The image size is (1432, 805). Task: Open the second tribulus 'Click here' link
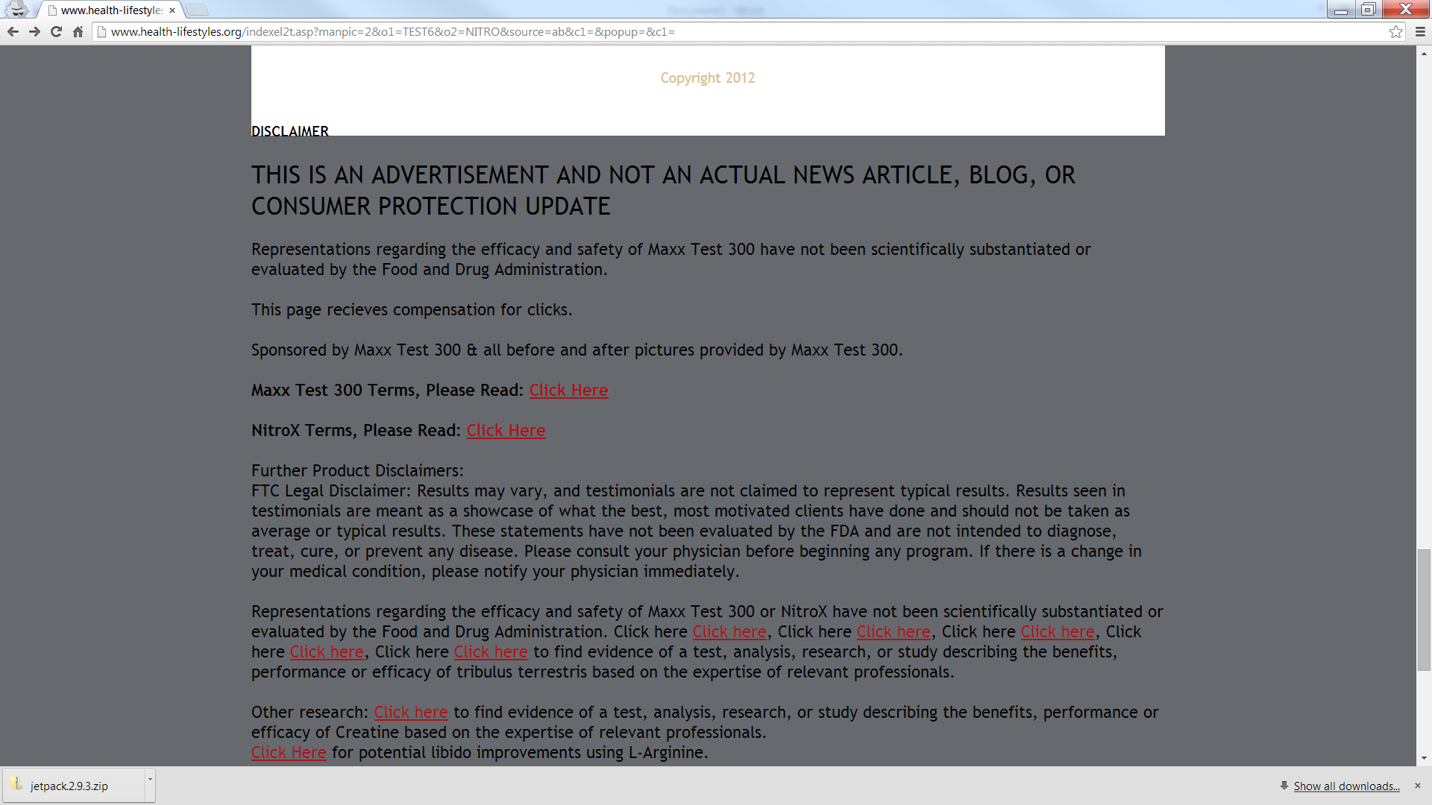click(x=893, y=632)
